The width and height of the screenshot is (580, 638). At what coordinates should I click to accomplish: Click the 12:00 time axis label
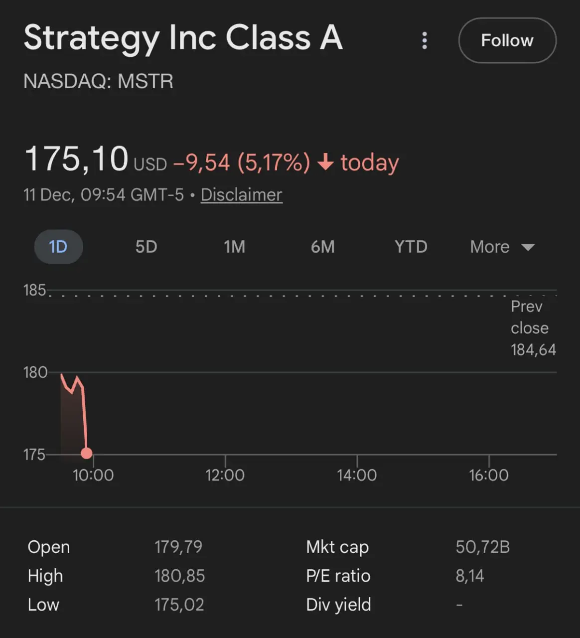(x=225, y=475)
